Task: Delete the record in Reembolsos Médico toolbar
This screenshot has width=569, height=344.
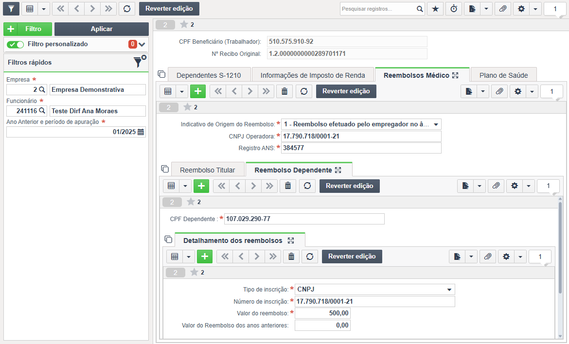Action: pyautogui.click(x=284, y=91)
